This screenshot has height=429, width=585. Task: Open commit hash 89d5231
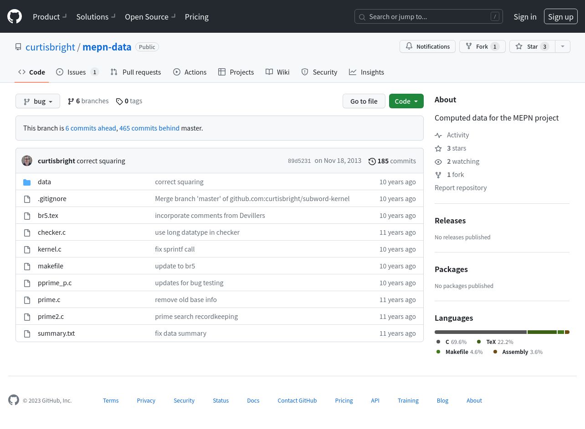click(299, 161)
